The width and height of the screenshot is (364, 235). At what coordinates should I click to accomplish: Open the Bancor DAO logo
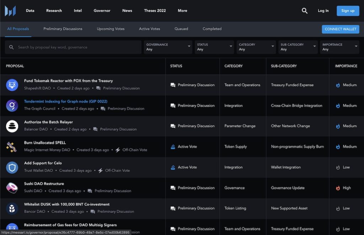pyautogui.click(x=12, y=208)
